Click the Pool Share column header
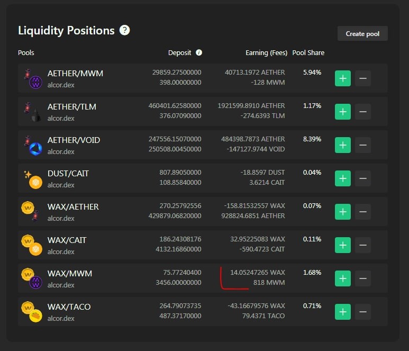409x351 pixels. pyautogui.click(x=308, y=53)
